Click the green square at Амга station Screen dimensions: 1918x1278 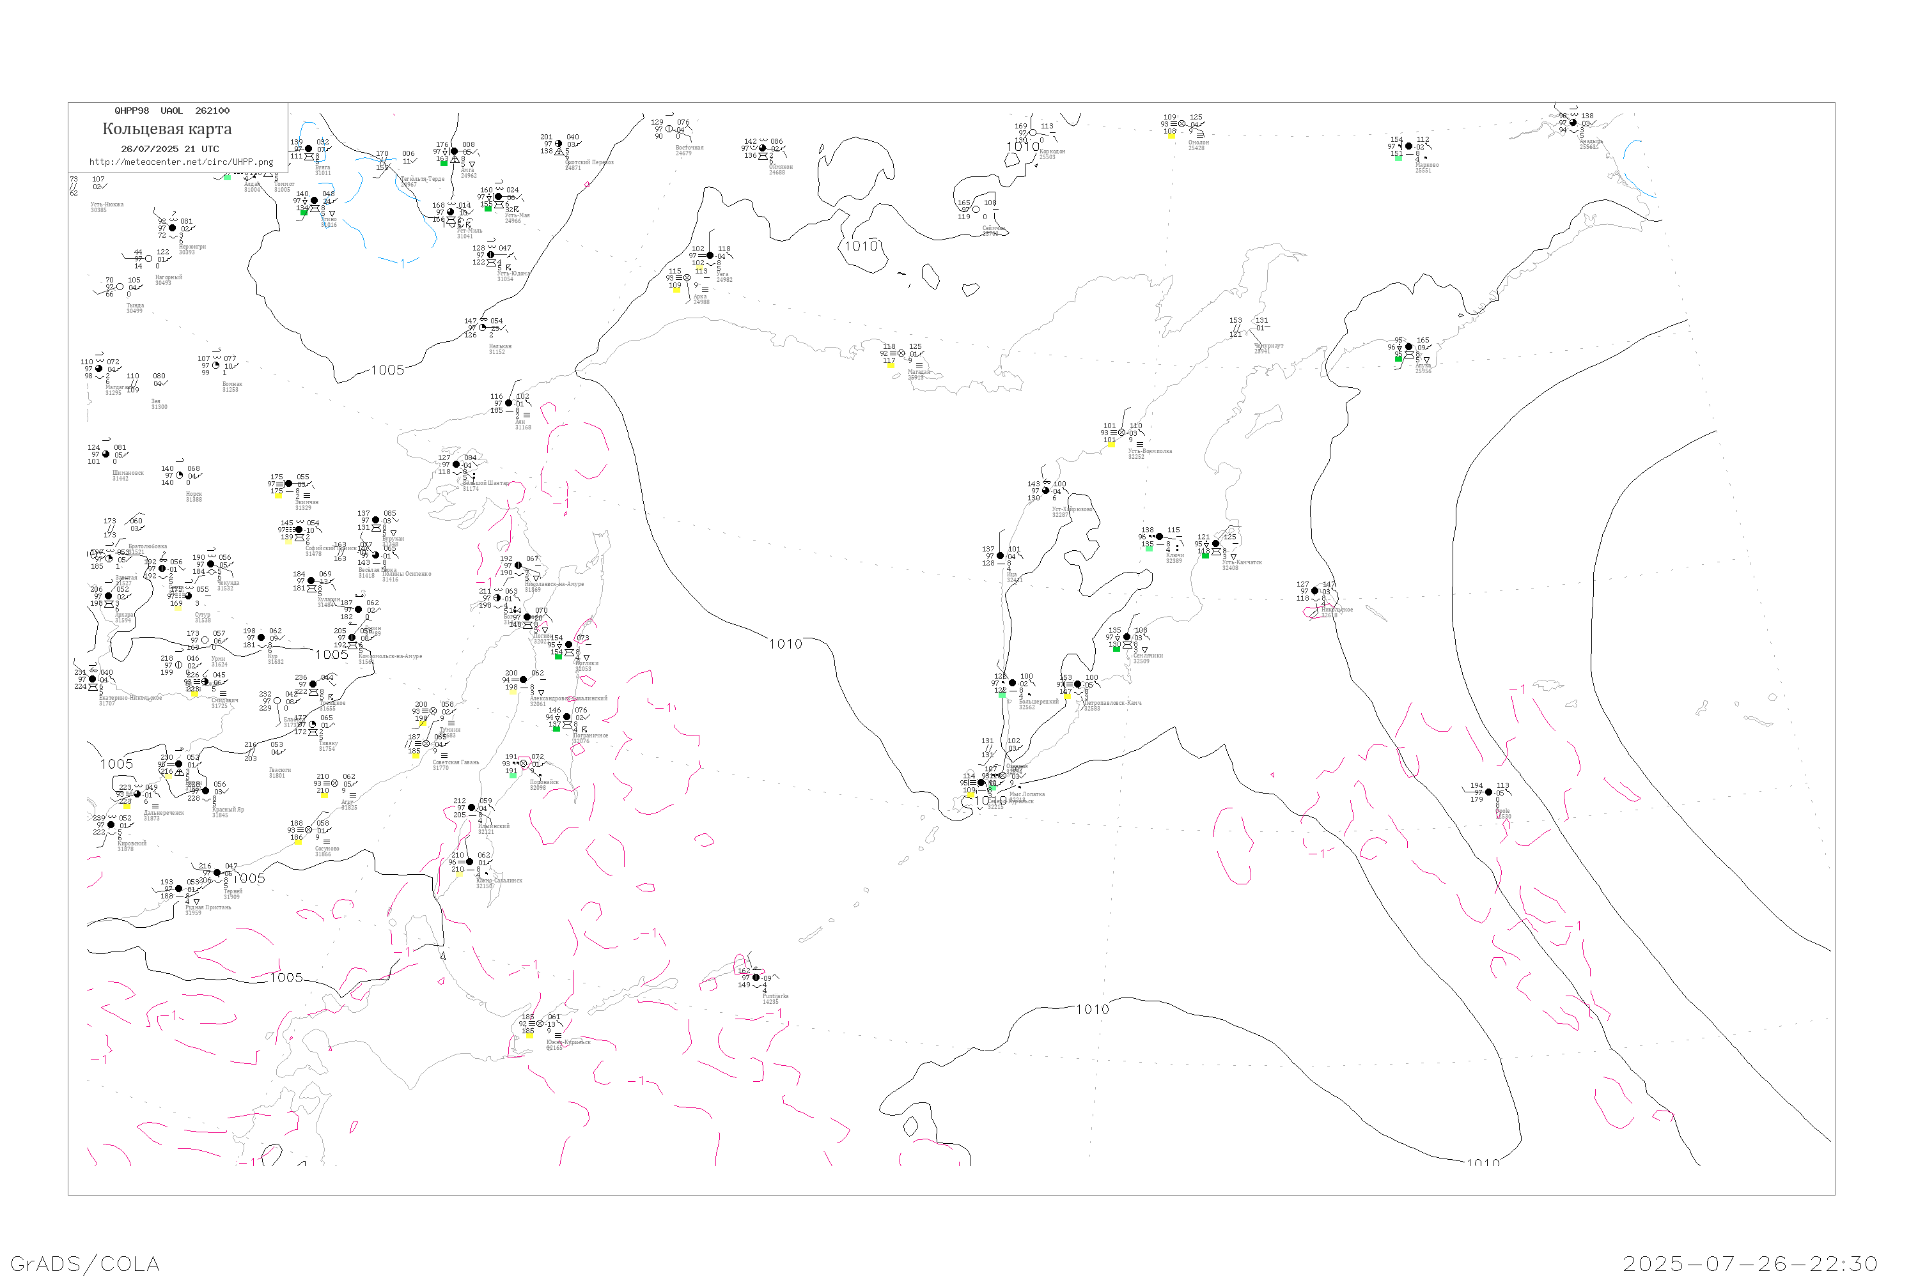point(444,164)
